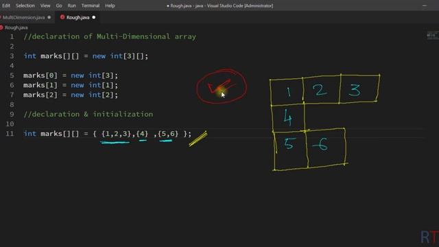Viewport: 439px width, 247px height.
Task: Click '{4}' on line 11
Action: click(142, 134)
